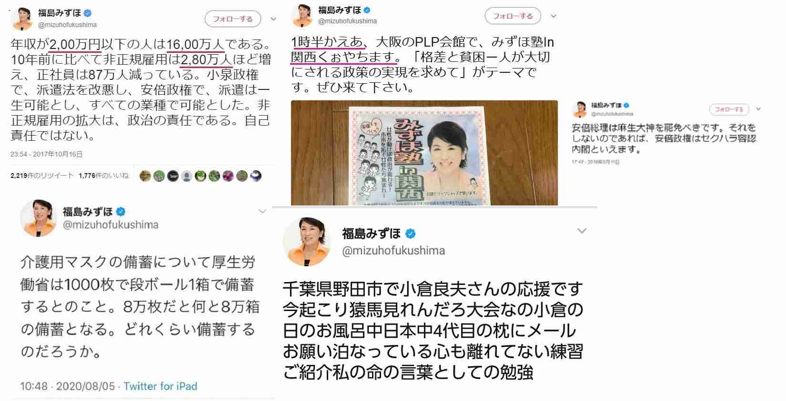Image resolution: width=786 pixels, height=401 pixels.
Task: Follow the account from the みずほ塾 tweet
Action: 513,16
